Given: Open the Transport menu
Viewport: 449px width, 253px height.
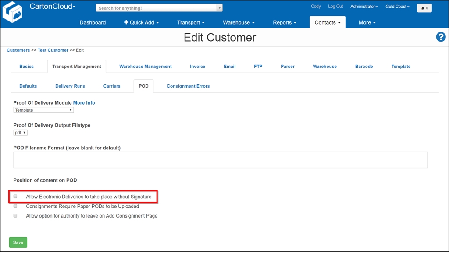Looking at the screenshot, I should (191, 22).
